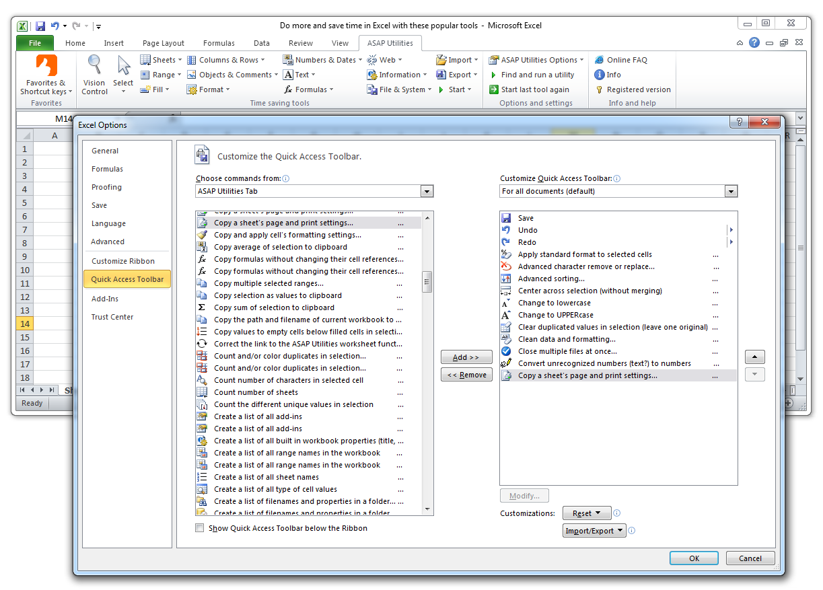Open the File tab in Excel
This screenshot has width=823, height=590.
pyautogui.click(x=34, y=43)
